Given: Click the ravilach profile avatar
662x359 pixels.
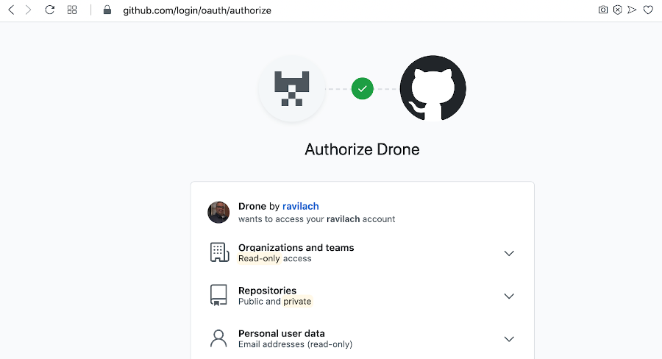Looking at the screenshot, I should click(218, 212).
